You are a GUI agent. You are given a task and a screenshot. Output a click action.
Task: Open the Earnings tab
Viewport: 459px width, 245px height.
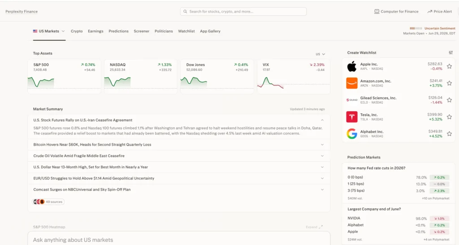coord(95,31)
